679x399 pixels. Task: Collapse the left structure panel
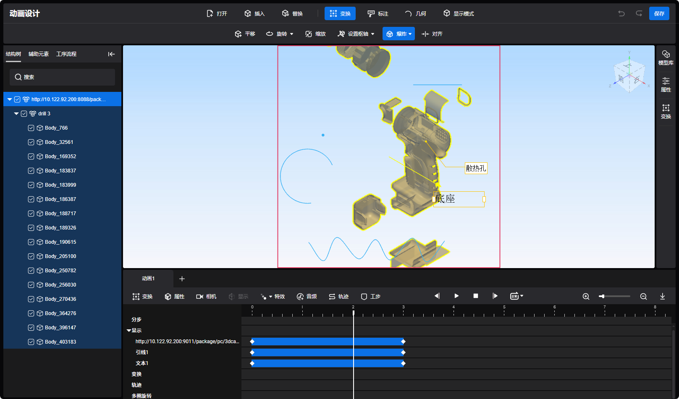pos(111,54)
